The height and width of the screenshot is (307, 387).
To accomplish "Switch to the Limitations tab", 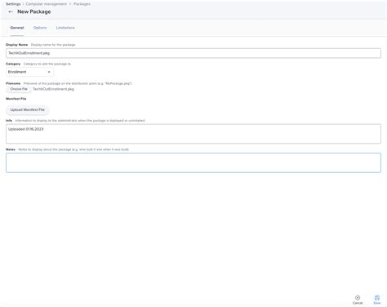I will [x=65, y=28].
